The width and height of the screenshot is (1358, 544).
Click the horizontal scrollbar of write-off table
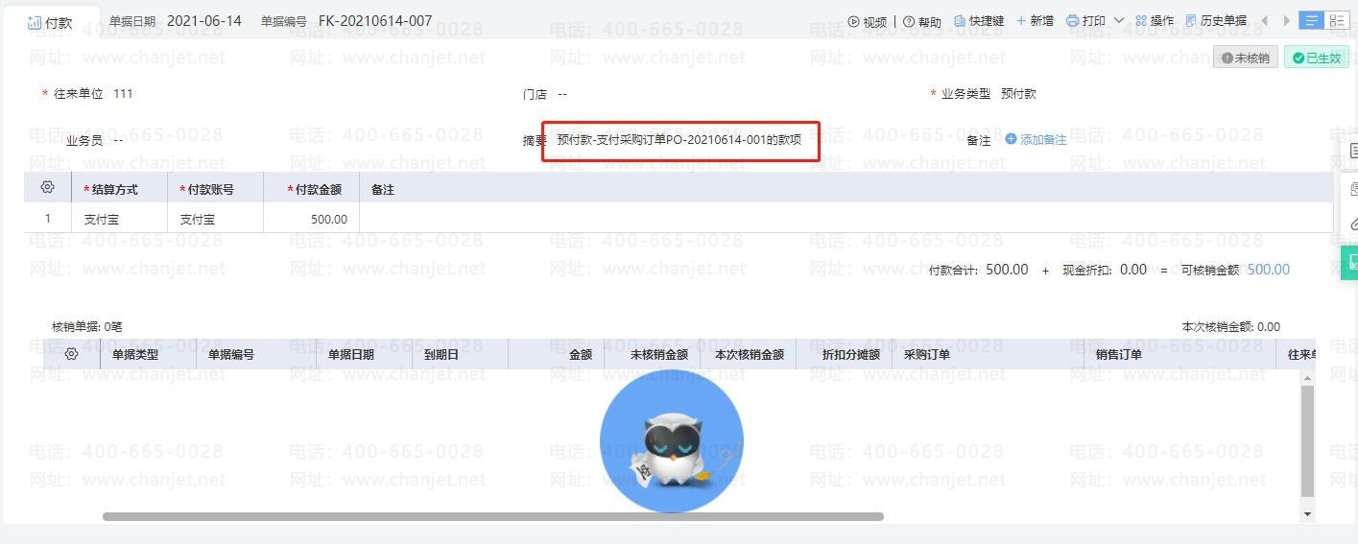[492, 516]
